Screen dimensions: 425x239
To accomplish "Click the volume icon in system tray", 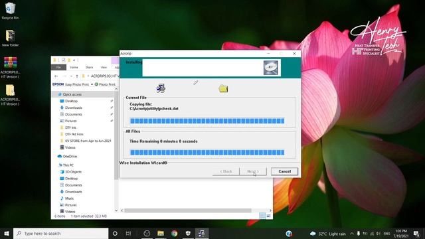I will (x=378, y=234).
